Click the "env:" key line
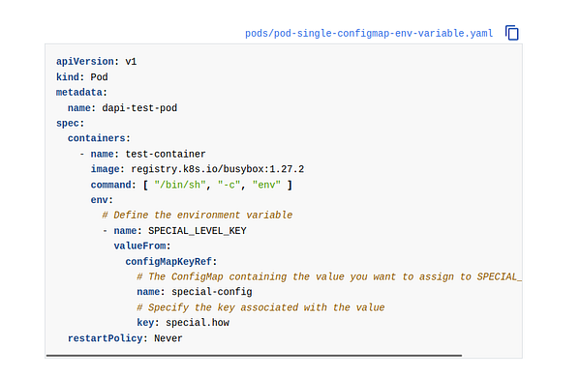This screenshot has height=376, width=581. (102, 200)
